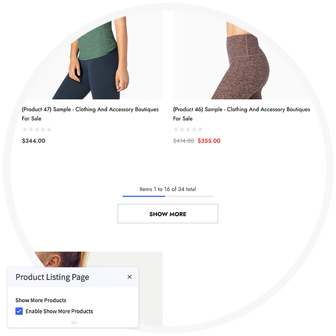Click the red $355.00 sale price

point(209,141)
